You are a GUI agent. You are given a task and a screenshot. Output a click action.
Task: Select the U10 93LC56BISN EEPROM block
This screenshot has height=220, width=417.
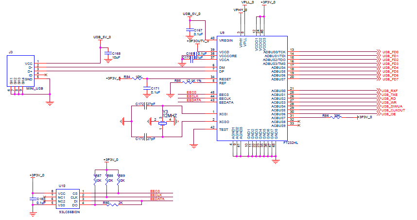tap(68, 199)
